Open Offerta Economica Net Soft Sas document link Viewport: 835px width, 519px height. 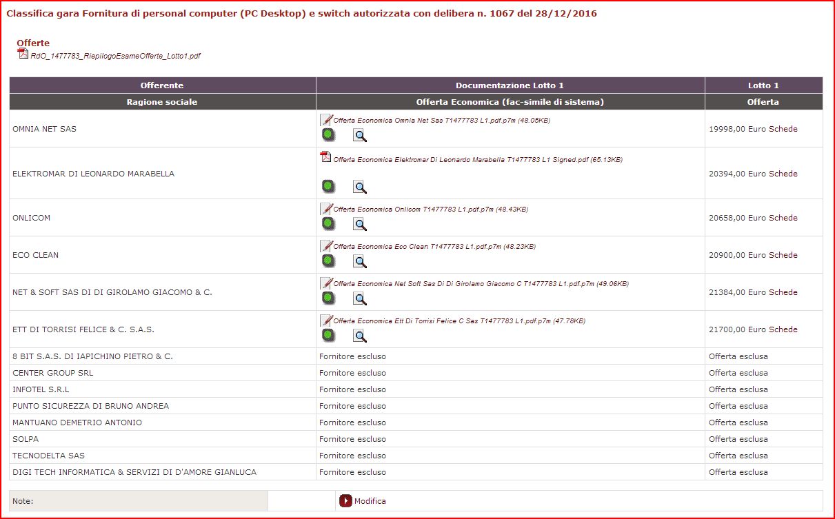481,284
